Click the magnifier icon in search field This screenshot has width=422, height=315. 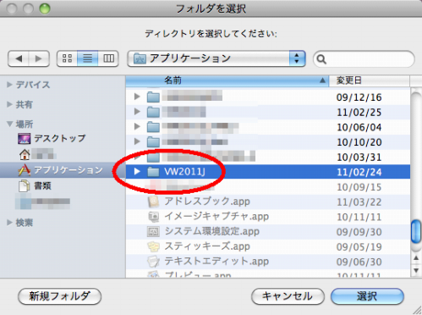[321, 59]
